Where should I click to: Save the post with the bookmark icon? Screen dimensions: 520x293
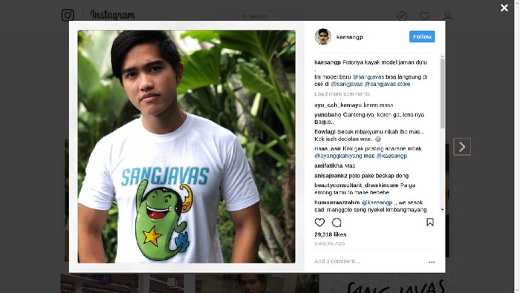pyautogui.click(x=430, y=222)
